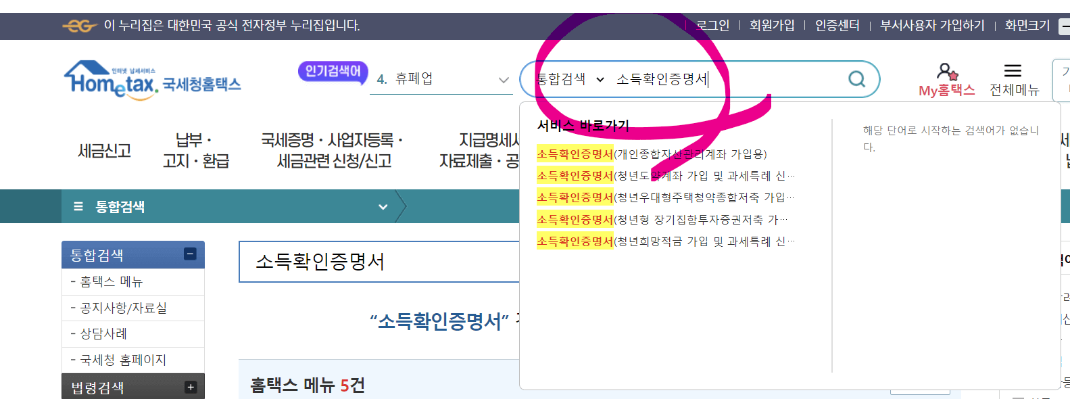
Task: Open 세금신고 main menu
Action: 105,151
